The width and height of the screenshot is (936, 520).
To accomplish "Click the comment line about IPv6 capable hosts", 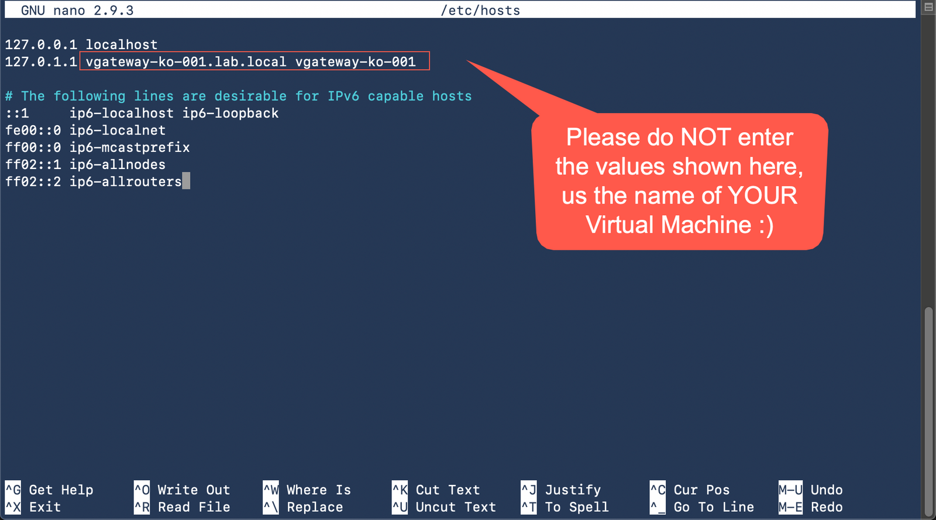I will tap(239, 96).
